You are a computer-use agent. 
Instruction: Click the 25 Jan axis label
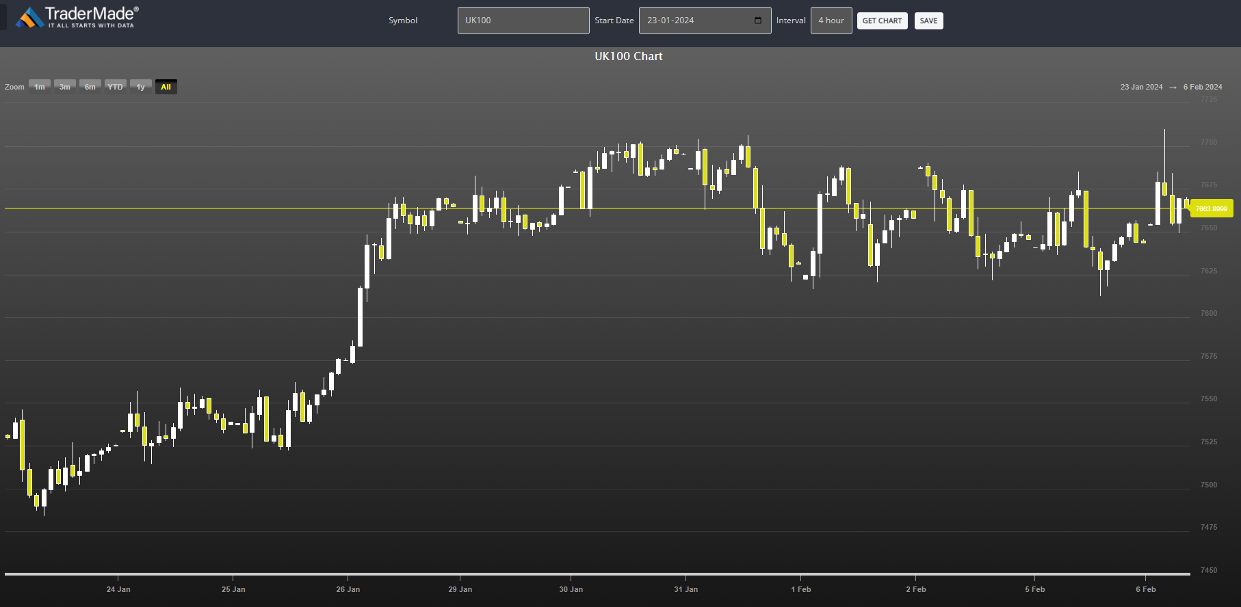[233, 589]
